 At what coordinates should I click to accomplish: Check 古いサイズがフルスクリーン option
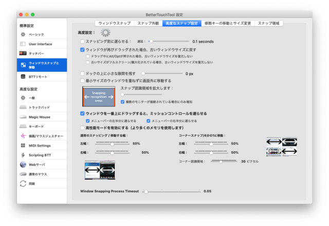point(88,62)
